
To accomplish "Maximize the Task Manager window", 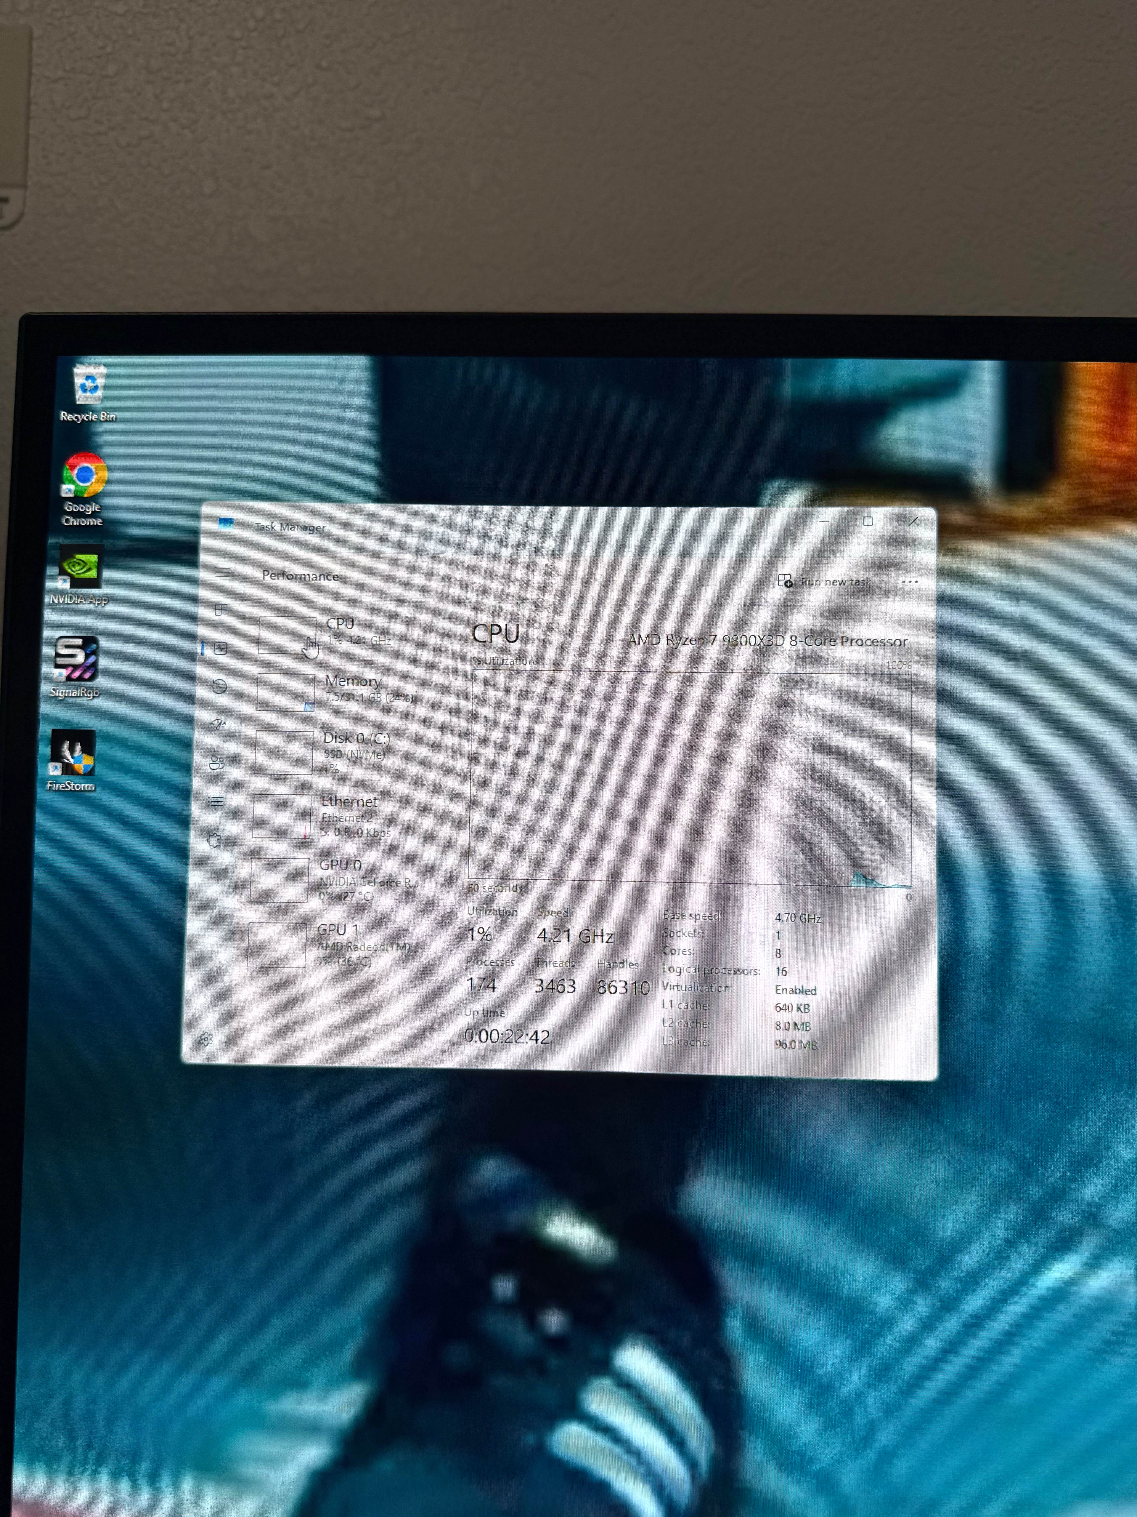I will [x=868, y=521].
